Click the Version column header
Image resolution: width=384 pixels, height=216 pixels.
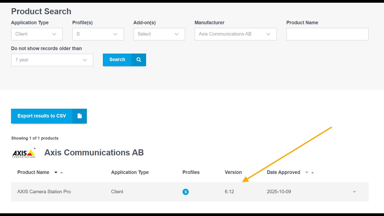pos(233,172)
